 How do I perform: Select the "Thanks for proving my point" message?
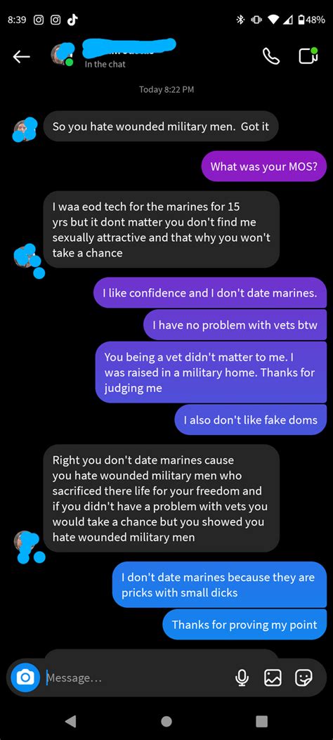point(244,624)
